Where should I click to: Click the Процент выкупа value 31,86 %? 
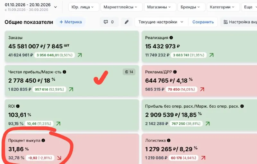(x=19, y=149)
